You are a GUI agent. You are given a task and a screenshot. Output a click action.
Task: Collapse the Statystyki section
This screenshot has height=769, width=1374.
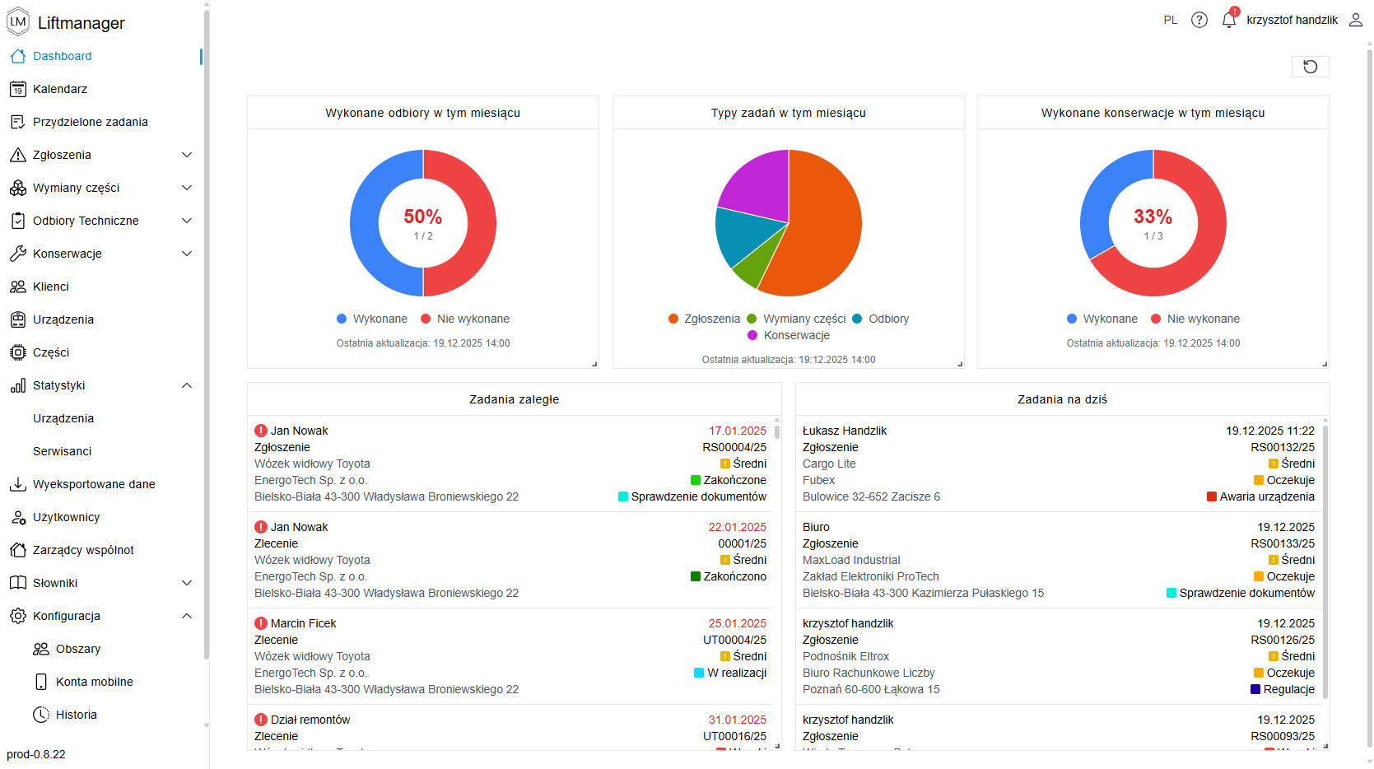click(x=187, y=385)
